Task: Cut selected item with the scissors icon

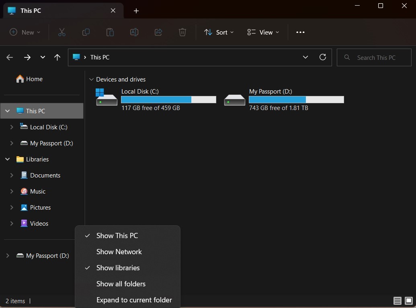Action: (x=61, y=32)
